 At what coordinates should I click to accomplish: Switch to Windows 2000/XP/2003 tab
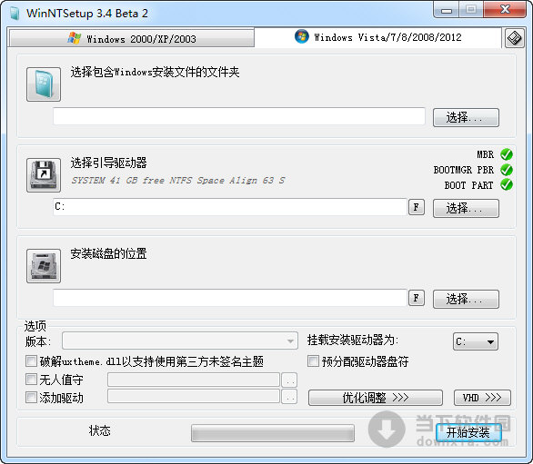pos(132,38)
